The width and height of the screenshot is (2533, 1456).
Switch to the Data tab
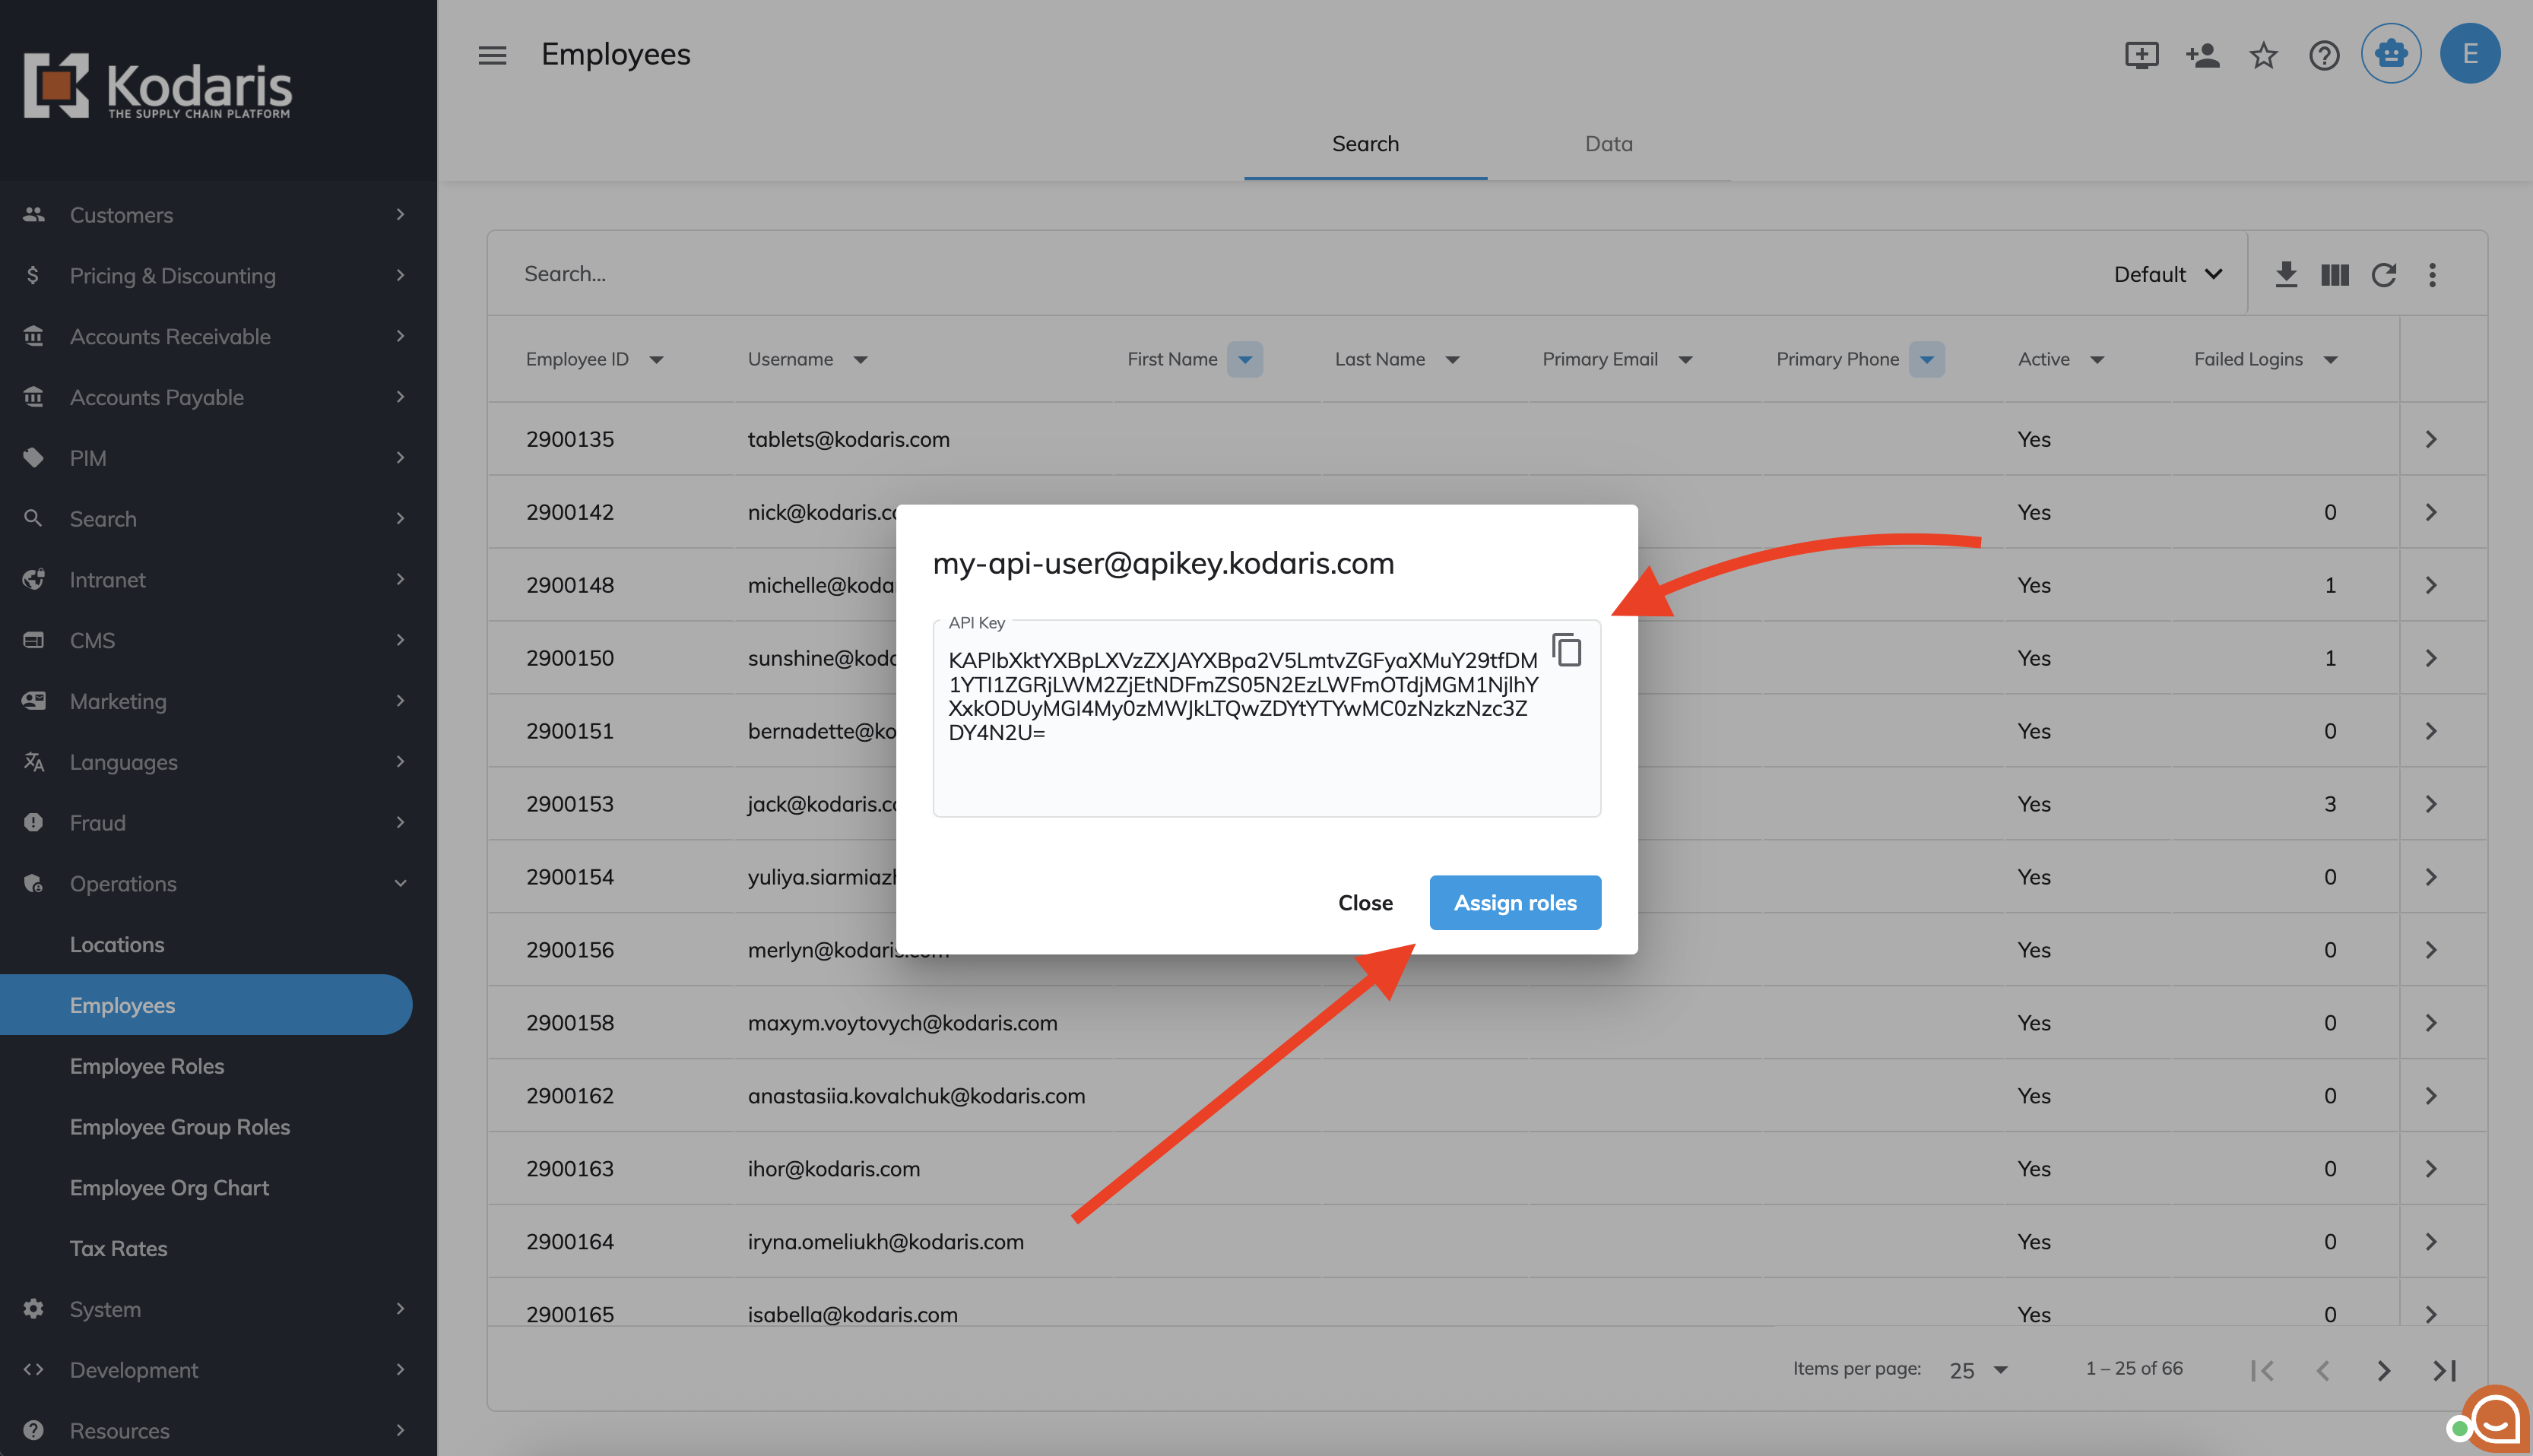(1608, 144)
